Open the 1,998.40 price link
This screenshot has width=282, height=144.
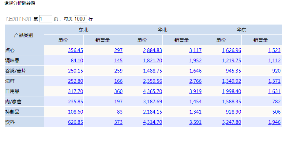[232, 91]
